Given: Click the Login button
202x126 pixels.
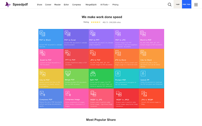Looking at the screenshot, I should coord(178,4).
